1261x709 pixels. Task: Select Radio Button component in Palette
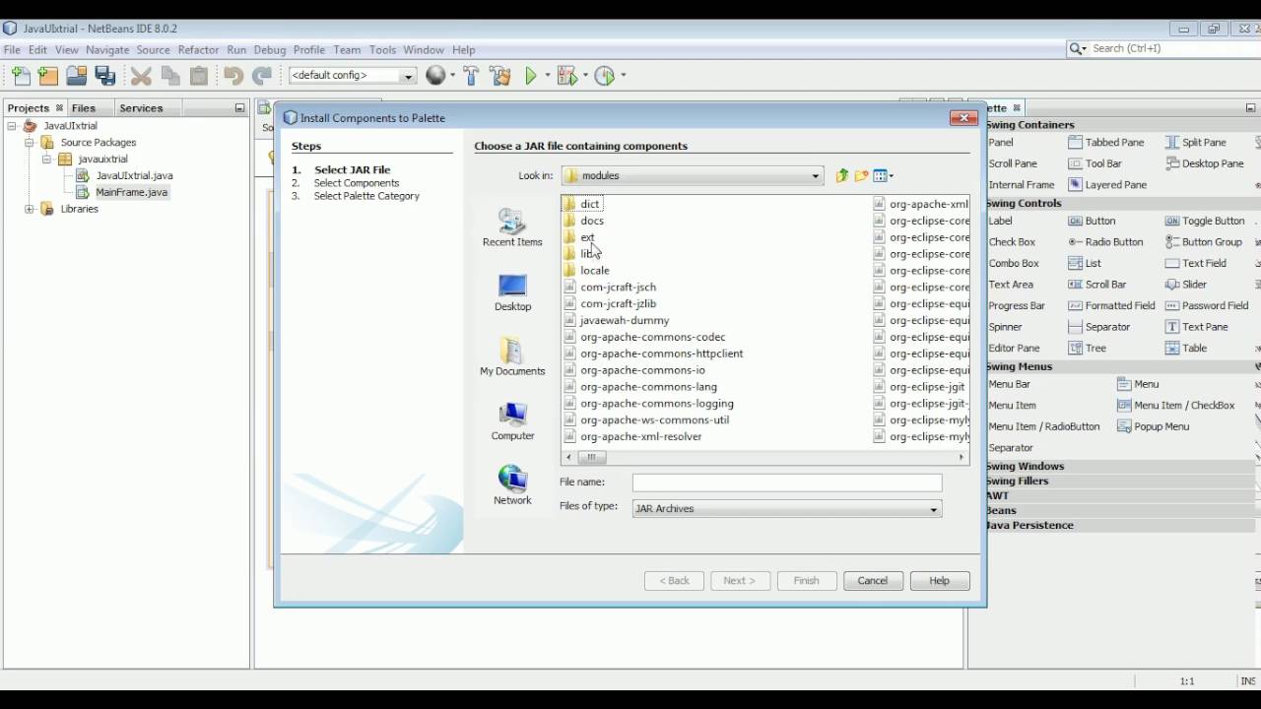pyautogui.click(x=1106, y=242)
